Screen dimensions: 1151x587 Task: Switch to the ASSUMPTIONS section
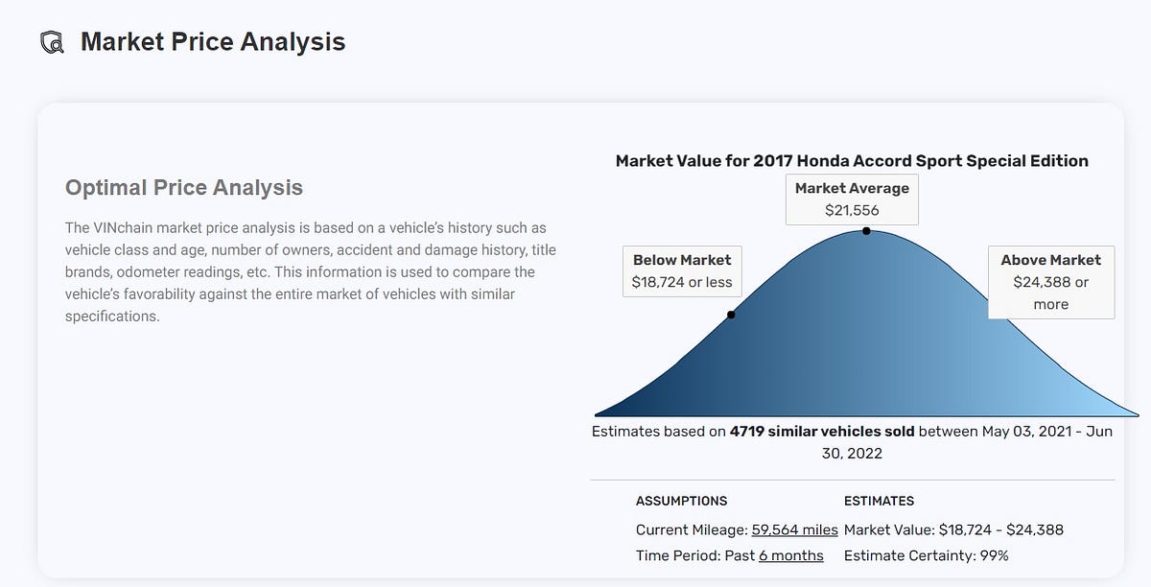tap(682, 501)
